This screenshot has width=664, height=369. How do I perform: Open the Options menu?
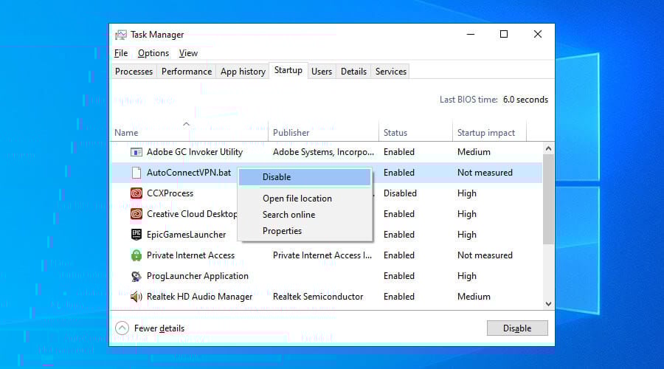click(x=153, y=53)
